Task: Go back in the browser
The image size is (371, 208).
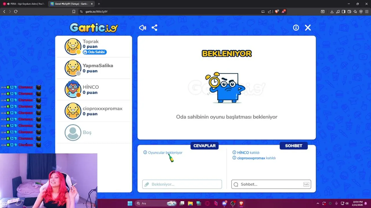Action: point(4,12)
